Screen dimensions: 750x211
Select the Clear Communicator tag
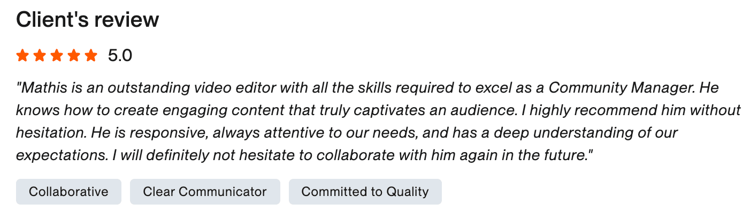[x=205, y=192]
